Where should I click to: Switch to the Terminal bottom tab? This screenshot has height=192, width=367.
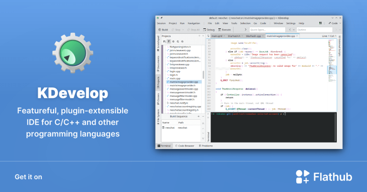tap(164, 146)
